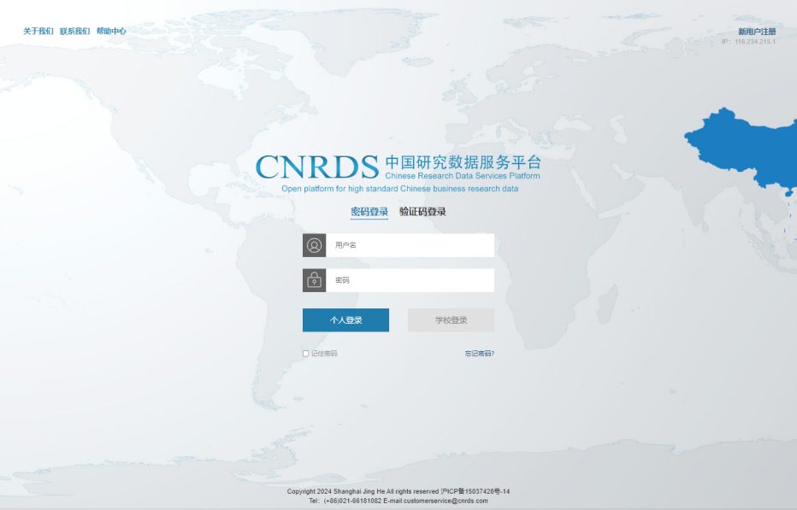Focus the 密码 password input field
Screen dimensions: 797x510
coord(410,280)
